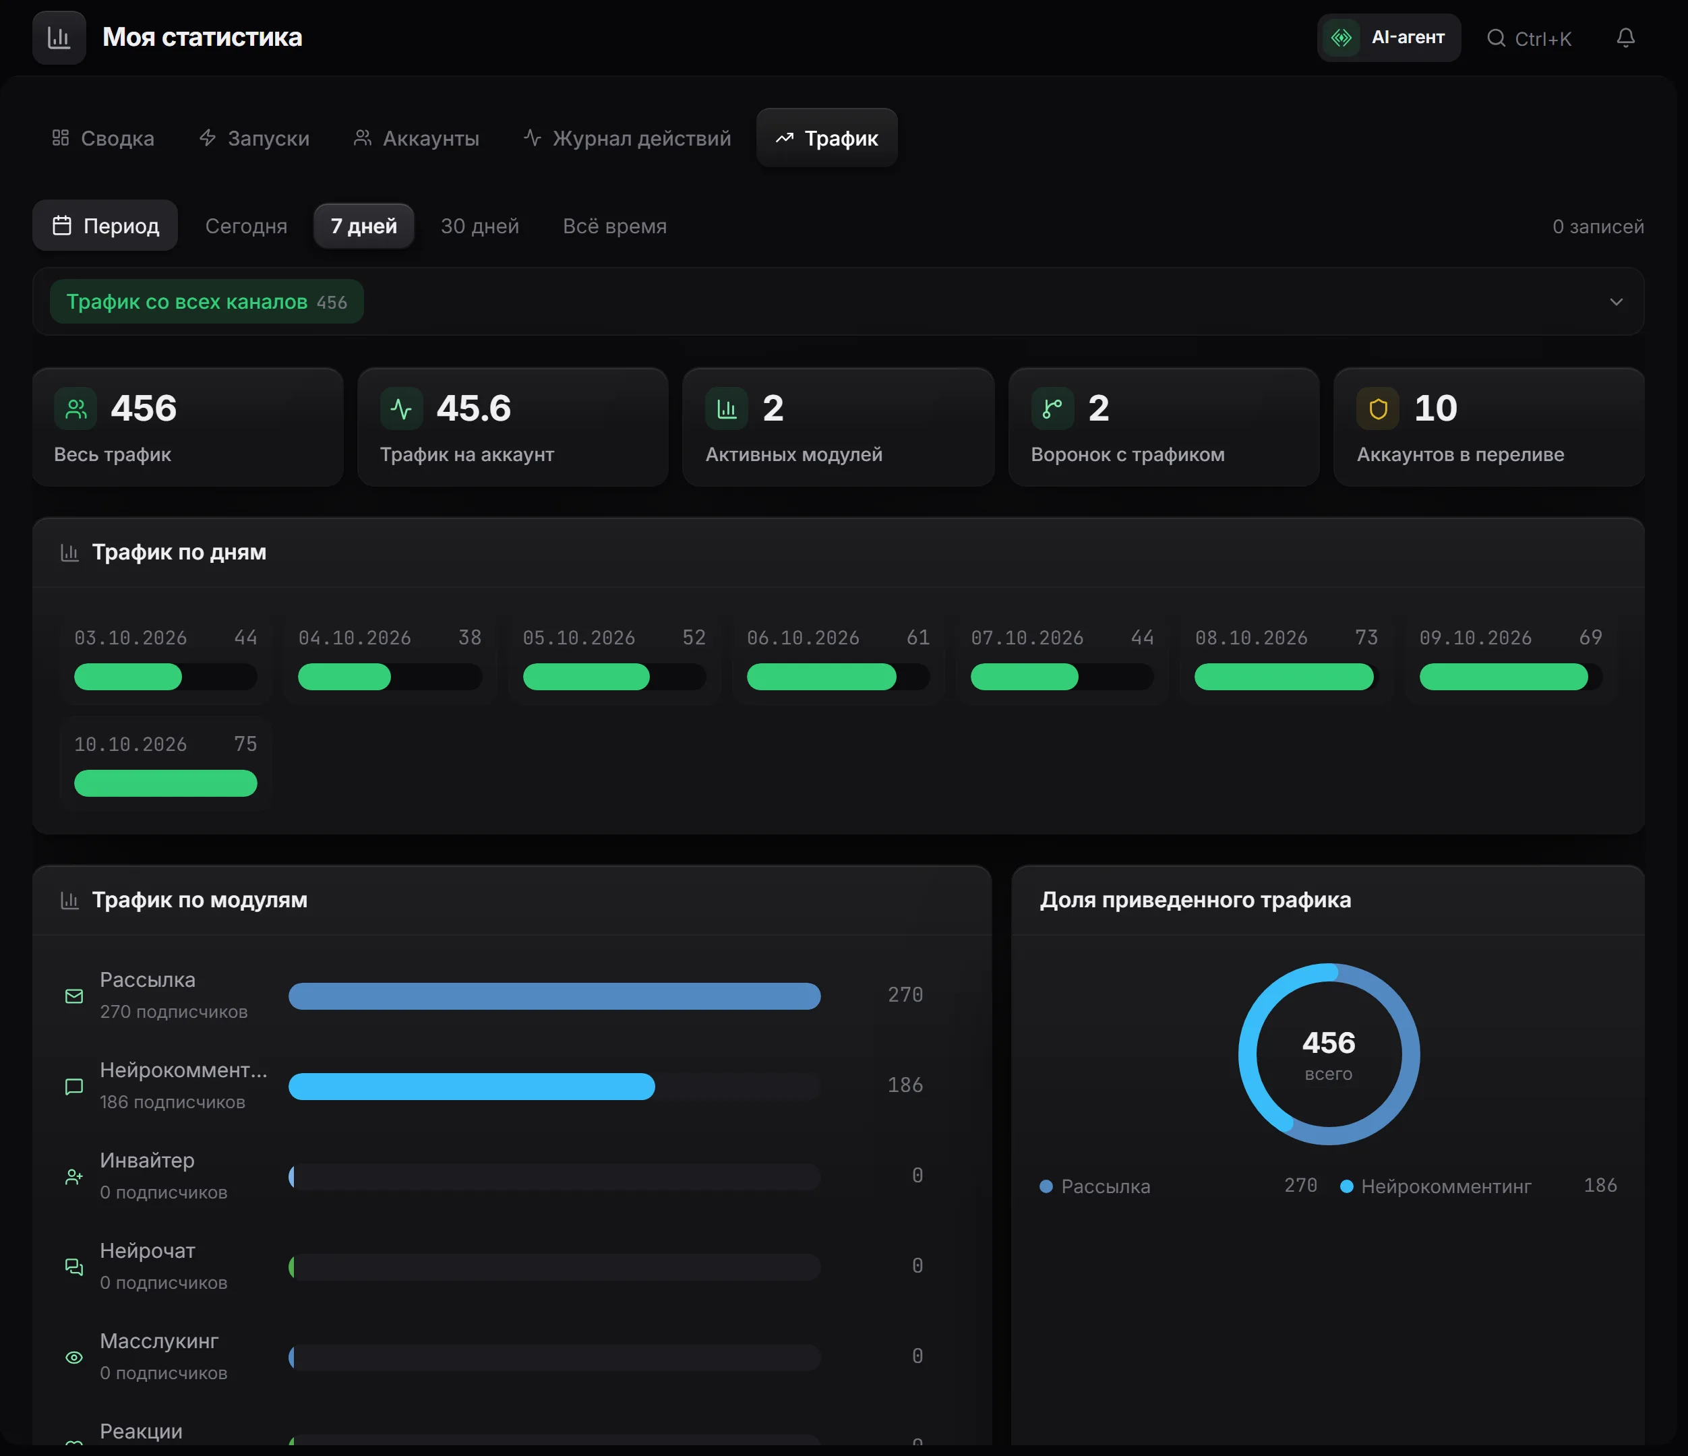Image resolution: width=1688 pixels, height=1456 pixels.
Task: Open the AI-агент assistant
Action: pos(1388,38)
